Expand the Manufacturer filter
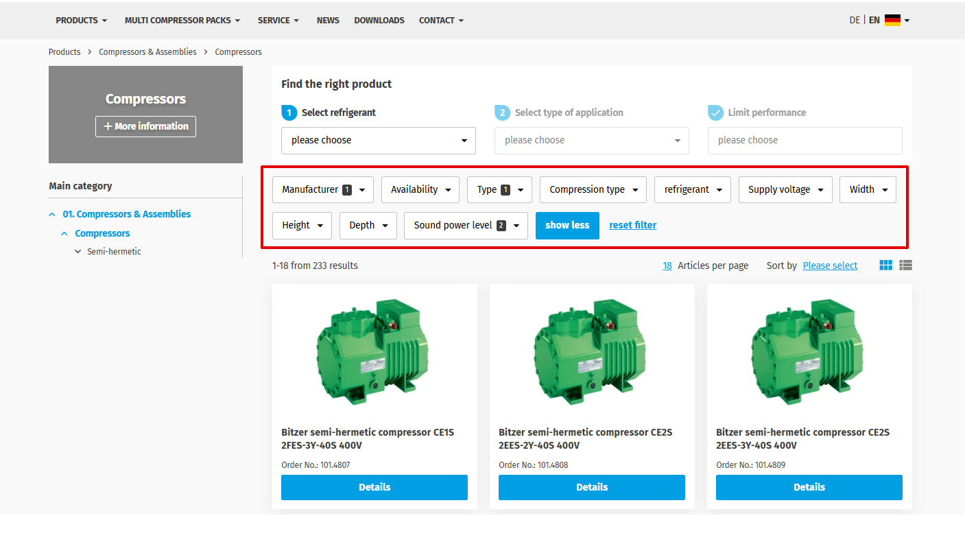 [x=322, y=190]
